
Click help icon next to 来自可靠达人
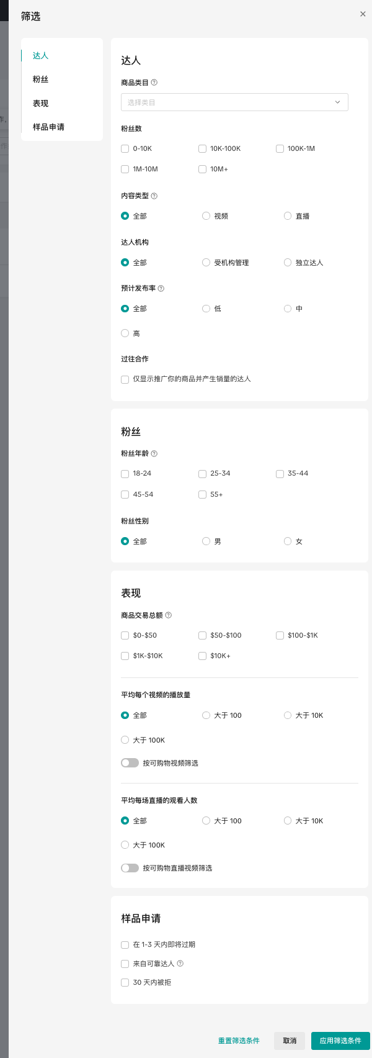180,964
